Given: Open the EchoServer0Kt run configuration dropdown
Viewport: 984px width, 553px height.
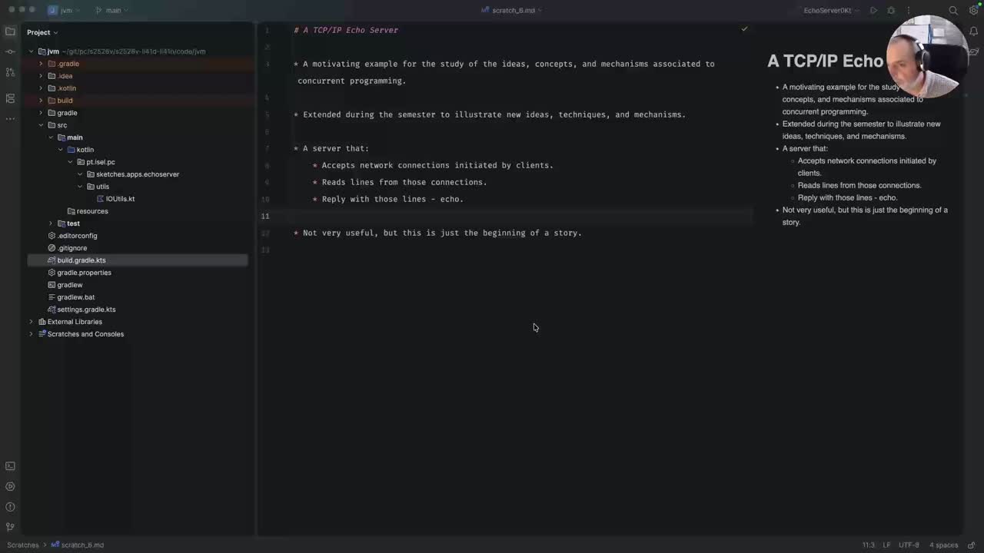Looking at the screenshot, I should pos(830,11).
